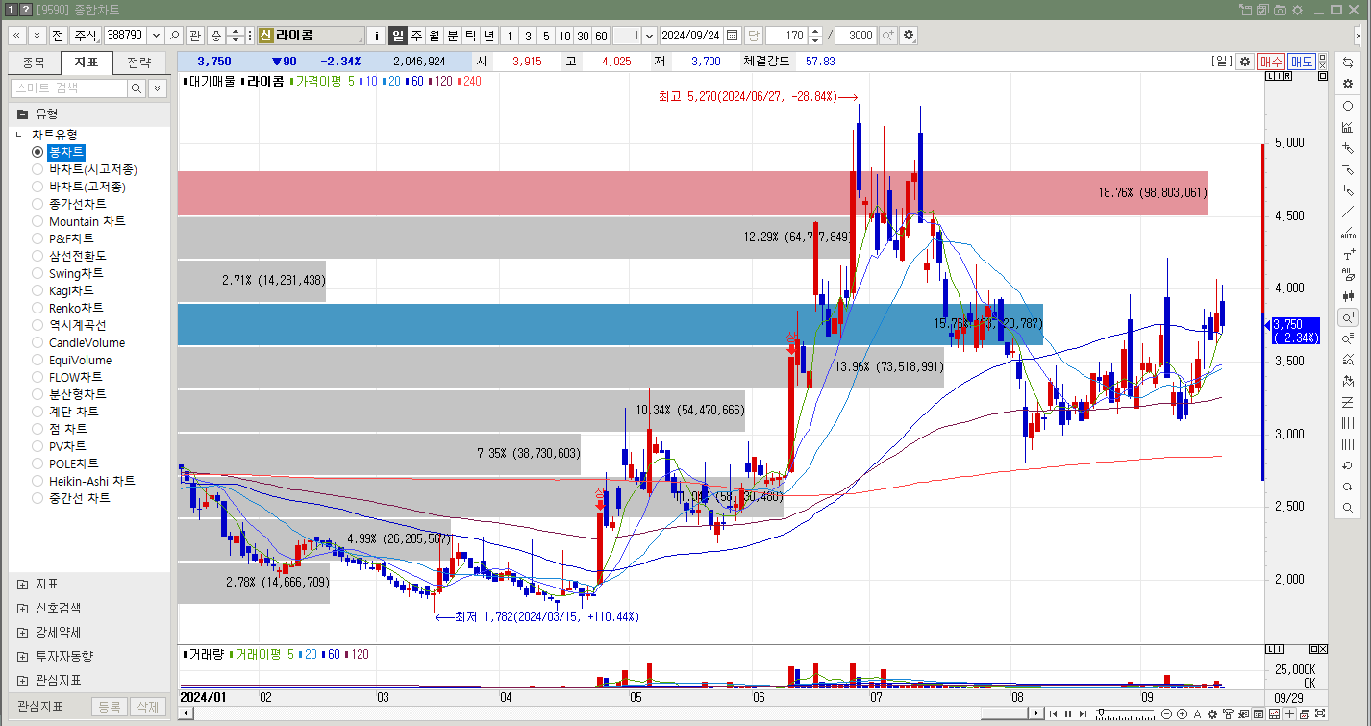
Task: Click the blue 매도 sell button
Action: (x=1302, y=62)
